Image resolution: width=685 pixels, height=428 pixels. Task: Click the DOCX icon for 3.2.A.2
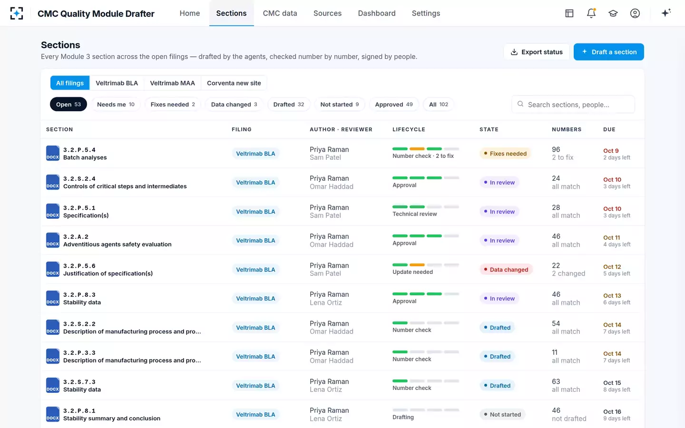53,240
